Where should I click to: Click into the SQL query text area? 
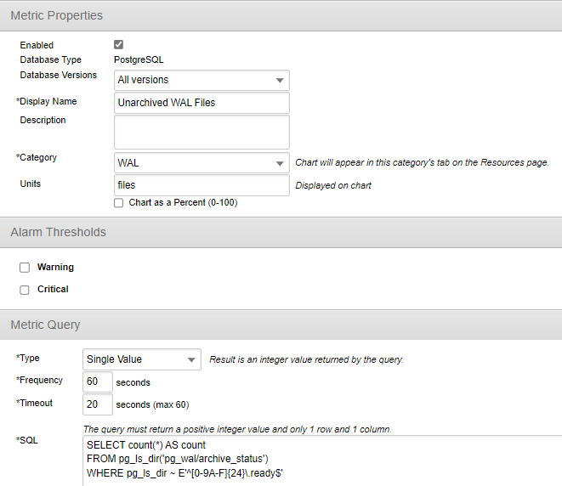click(x=321, y=460)
